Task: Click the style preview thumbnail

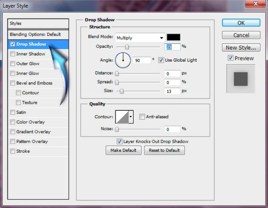Action: point(241,79)
